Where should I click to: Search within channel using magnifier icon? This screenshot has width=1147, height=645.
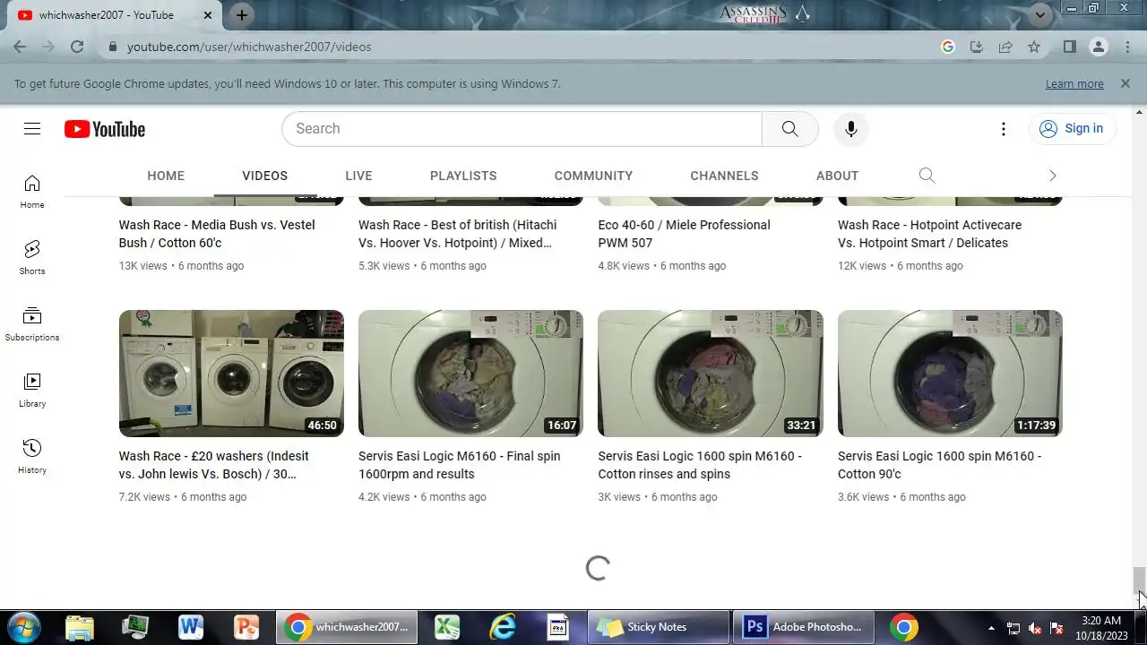click(x=927, y=176)
